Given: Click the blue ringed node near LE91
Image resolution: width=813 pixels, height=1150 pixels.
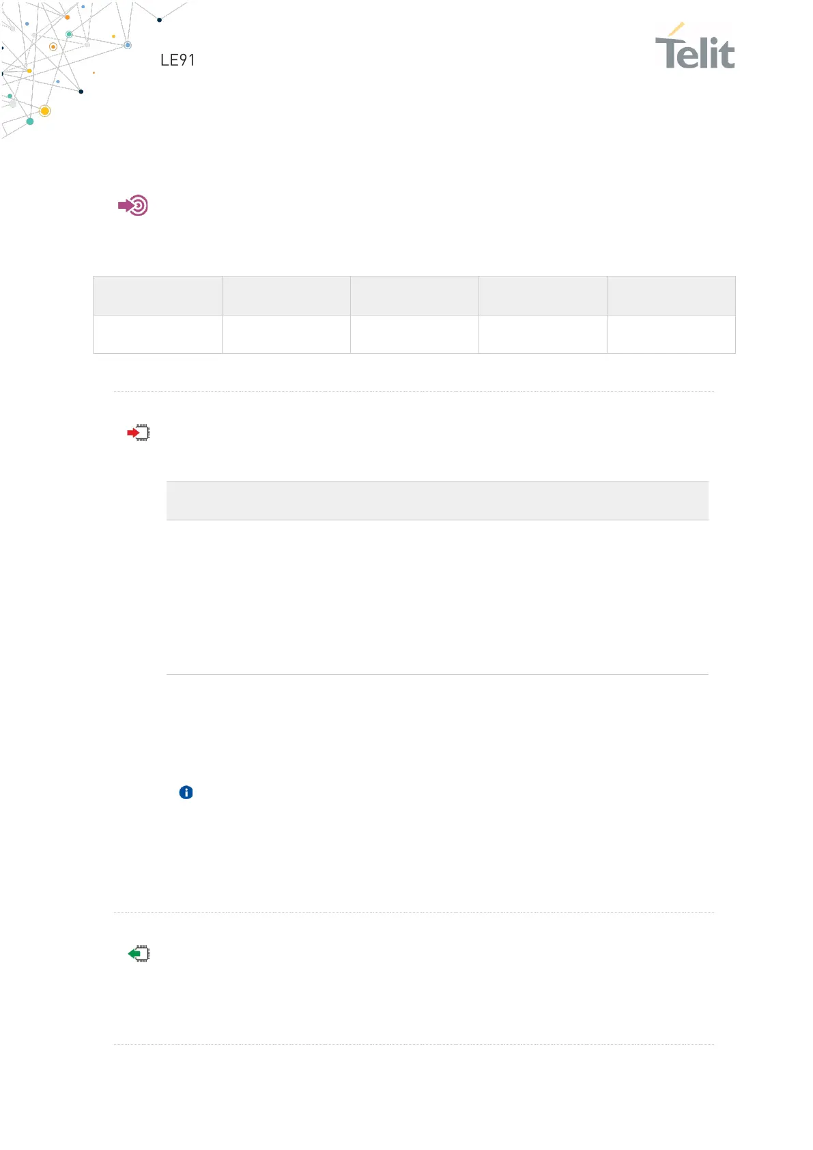Looking at the screenshot, I should click(x=128, y=45).
